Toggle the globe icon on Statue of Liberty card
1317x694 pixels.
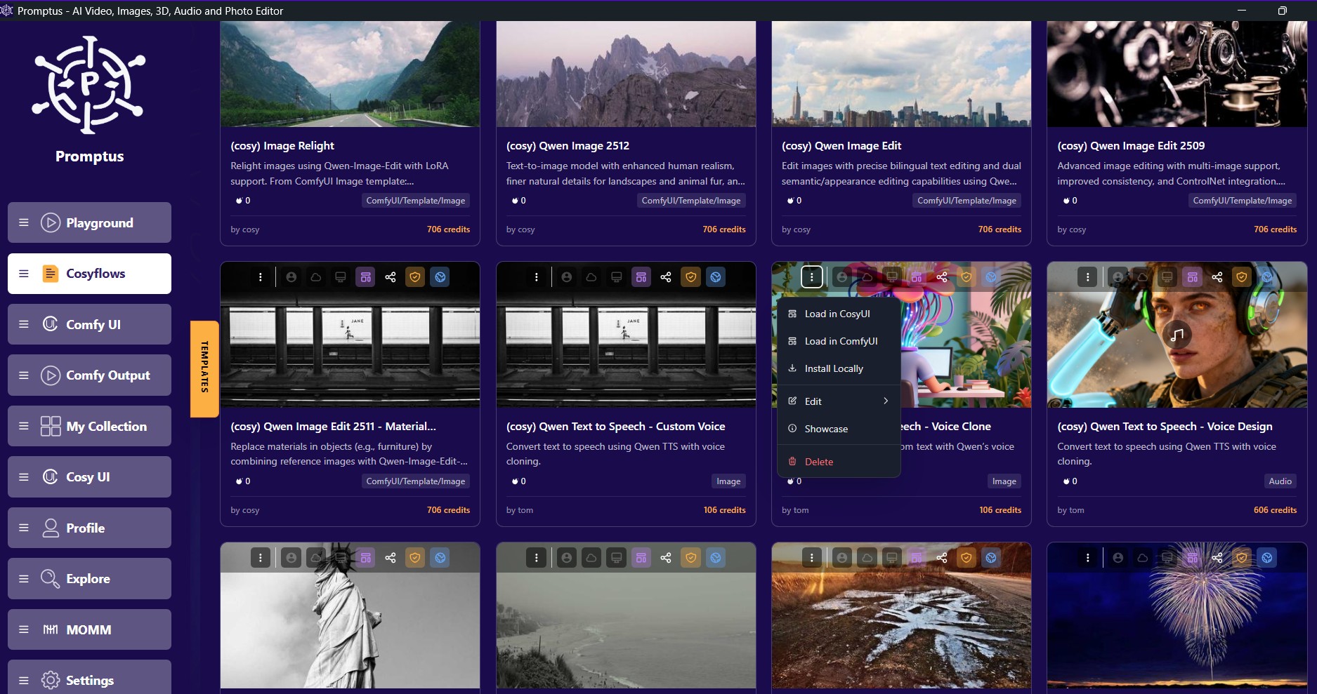tap(440, 558)
